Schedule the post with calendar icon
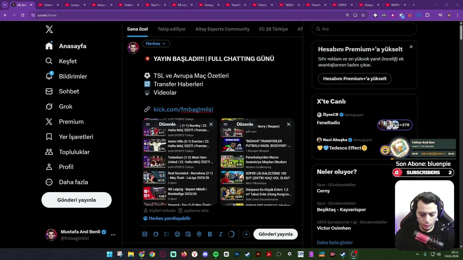 [188, 234]
